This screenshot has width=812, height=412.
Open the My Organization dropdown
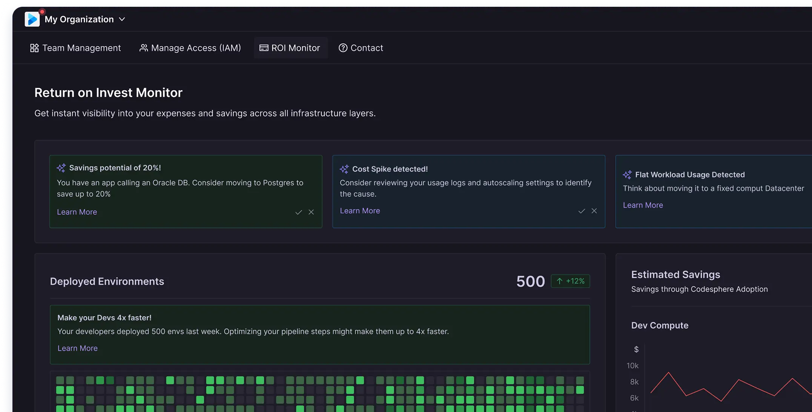coord(121,19)
